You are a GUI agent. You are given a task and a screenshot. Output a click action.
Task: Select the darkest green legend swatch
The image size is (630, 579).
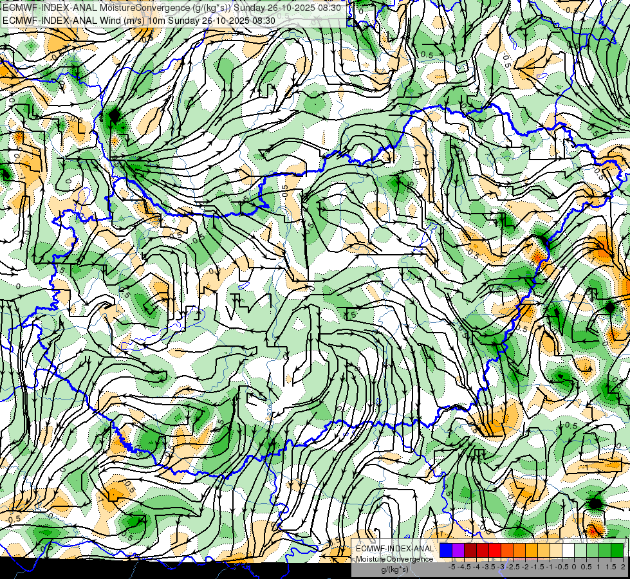(617, 550)
